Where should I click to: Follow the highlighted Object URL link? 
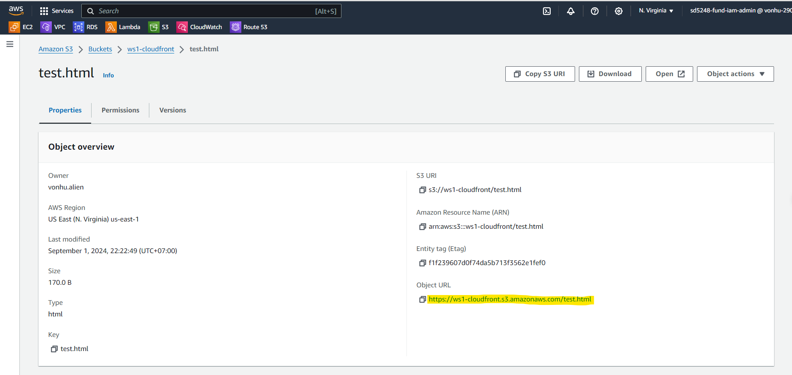point(510,299)
